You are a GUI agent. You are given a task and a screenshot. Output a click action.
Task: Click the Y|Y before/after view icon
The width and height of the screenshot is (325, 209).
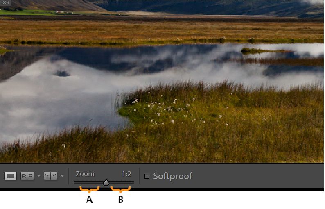coord(51,176)
